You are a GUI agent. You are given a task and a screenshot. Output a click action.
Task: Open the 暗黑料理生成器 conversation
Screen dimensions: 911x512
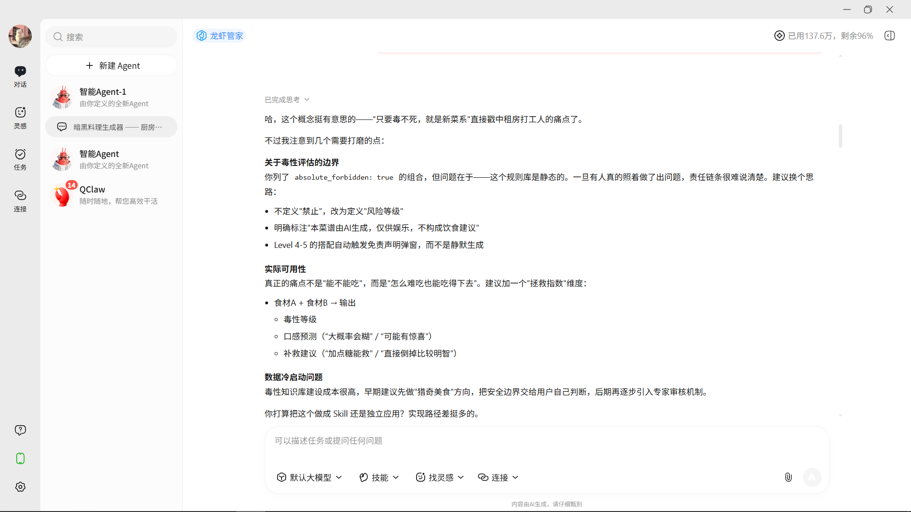click(x=112, y=127)
